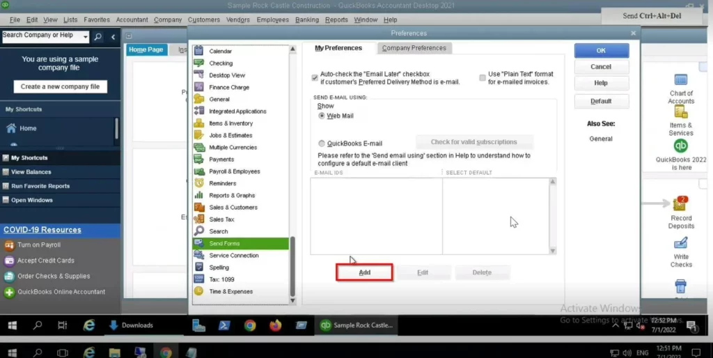Open the Reports & Graphs preference icon
Viewport: 713px width, 358px height.
(199, 195)
